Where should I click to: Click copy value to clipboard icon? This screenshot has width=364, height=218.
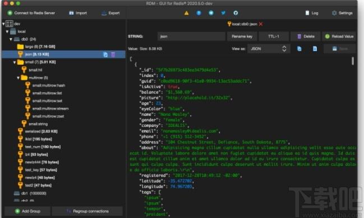coord(300,49)
